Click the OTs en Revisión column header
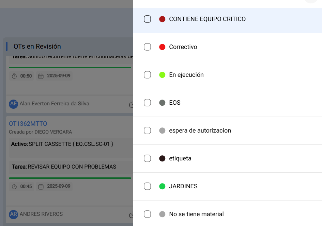The image size is (322, 226). [37, 47]
